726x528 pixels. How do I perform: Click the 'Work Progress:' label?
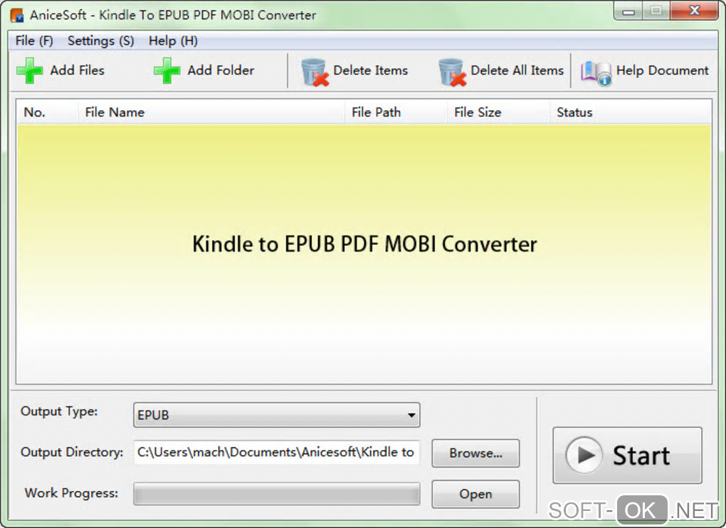(x=71, y=493)
